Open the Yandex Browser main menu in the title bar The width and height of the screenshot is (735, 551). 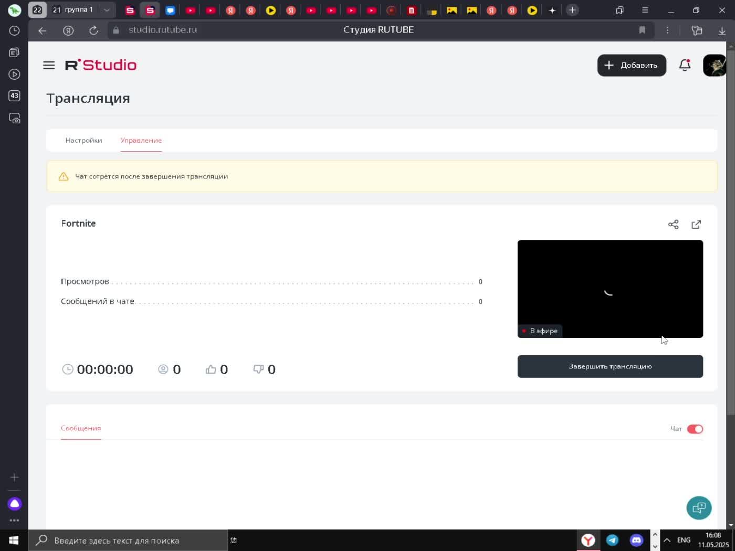click(645, 10)
